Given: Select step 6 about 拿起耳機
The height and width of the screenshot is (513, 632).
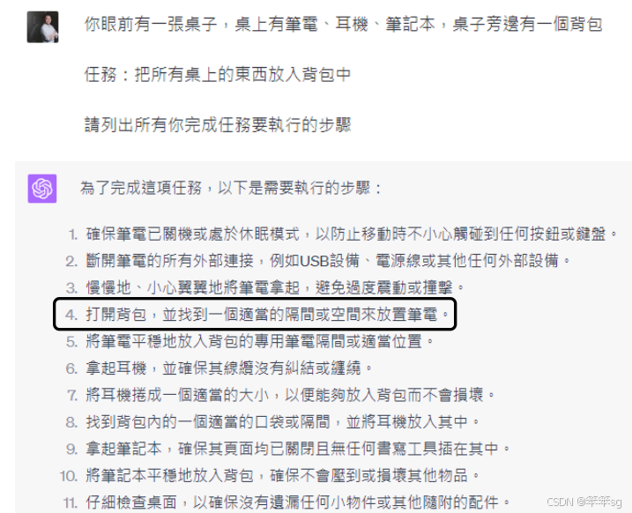Looking at the screenshot, I should point(219,368).
